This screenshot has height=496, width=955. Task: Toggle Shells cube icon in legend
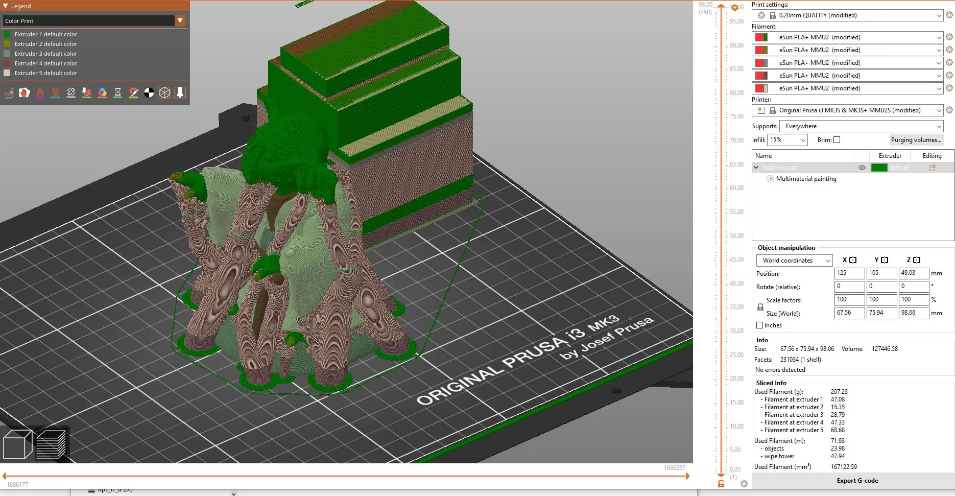(164, 92)
